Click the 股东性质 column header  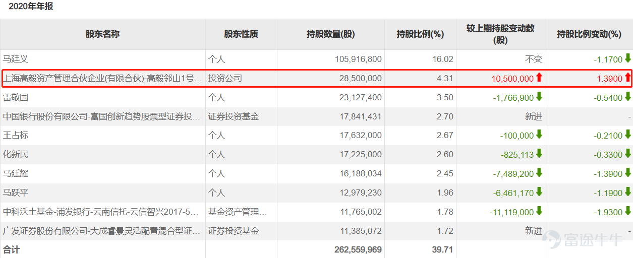coord(241,34)
